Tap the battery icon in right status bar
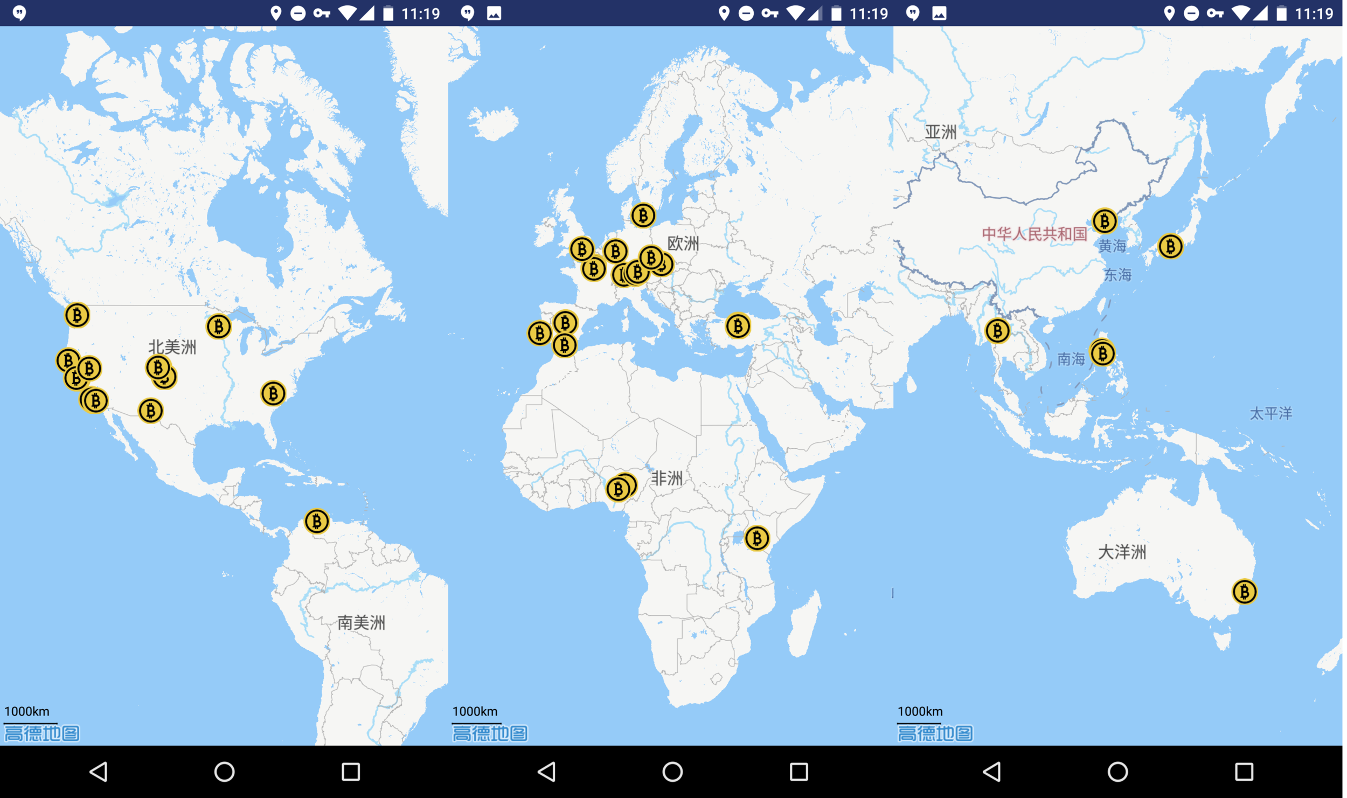 [x=1282, y=13]
